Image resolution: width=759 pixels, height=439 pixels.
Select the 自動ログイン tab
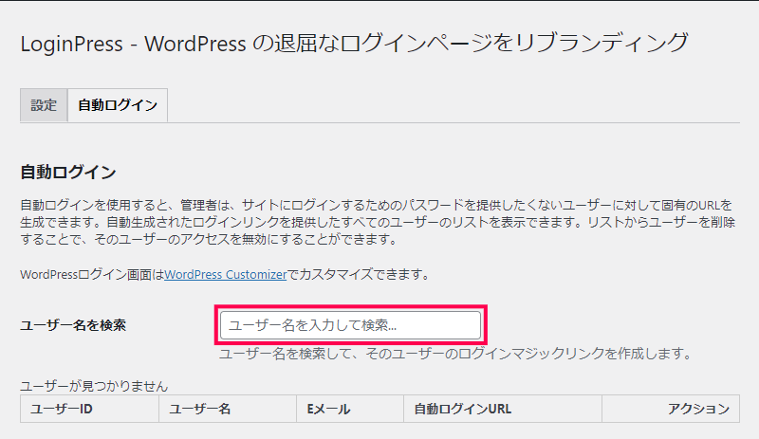(x=118, y=105)
